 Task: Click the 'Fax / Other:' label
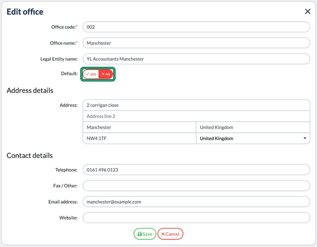click(x=65, y=186)
